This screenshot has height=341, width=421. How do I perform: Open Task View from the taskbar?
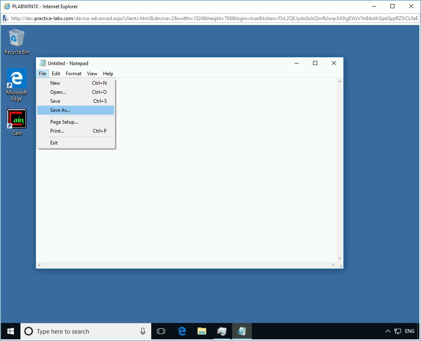tap(161, 331)
